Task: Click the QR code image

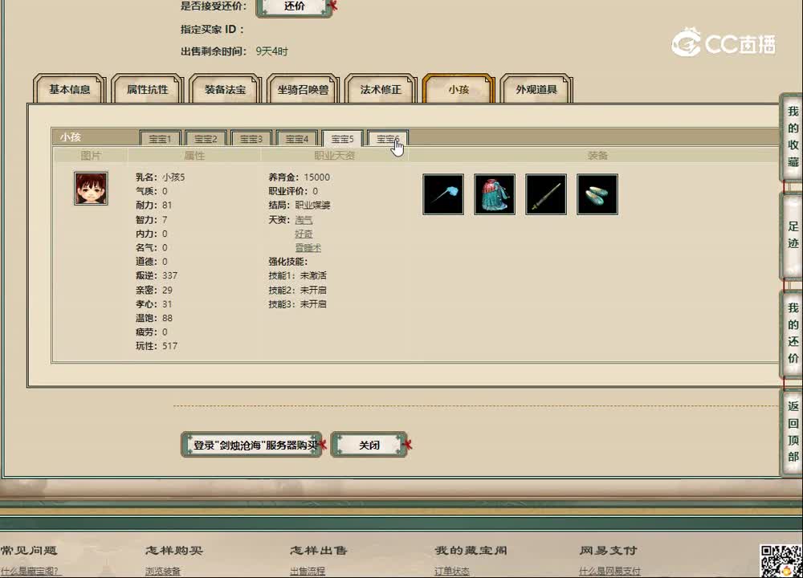Action: coord(781,562)
